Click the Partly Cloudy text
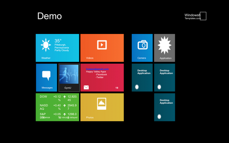The height and width of the screenshot is (143, 229). 61,50
